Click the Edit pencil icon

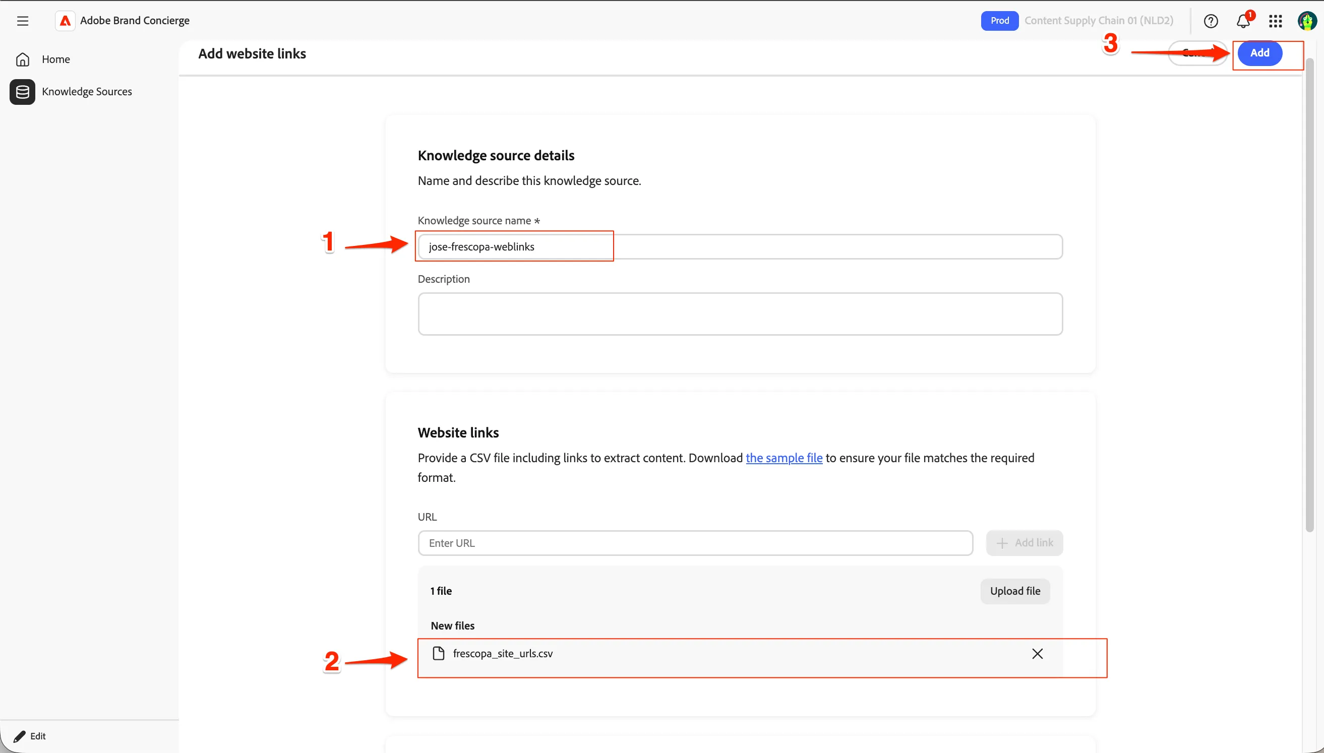pyautogui.click(x=20, y=736)
